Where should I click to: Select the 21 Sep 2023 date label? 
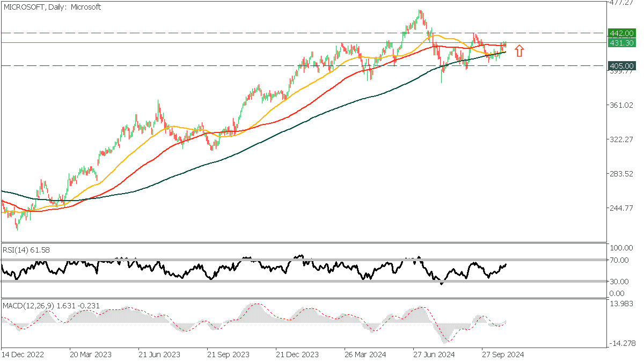[228, 355]
